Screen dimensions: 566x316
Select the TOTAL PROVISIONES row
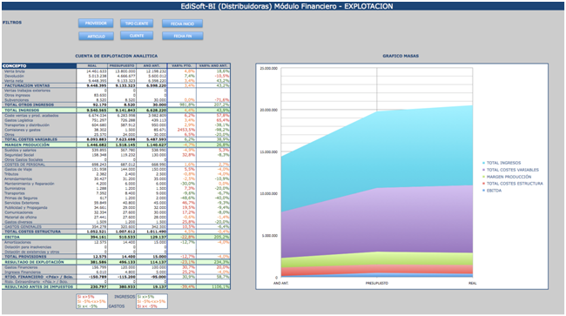click(116, 257)
